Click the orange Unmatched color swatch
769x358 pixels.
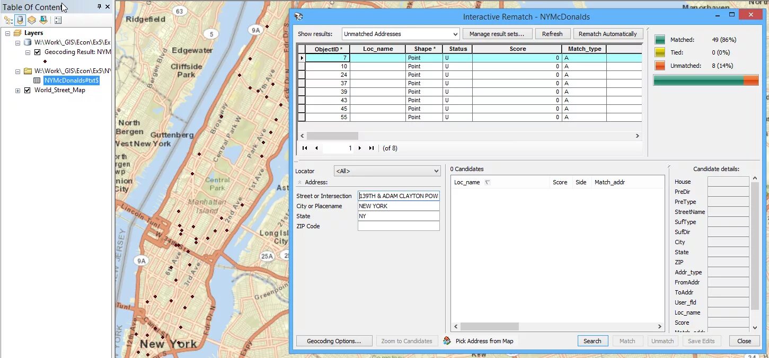click(660, 66)
